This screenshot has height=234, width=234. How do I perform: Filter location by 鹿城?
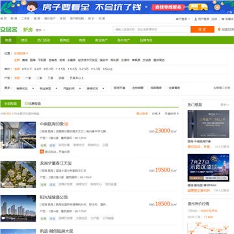click(25, 60)
